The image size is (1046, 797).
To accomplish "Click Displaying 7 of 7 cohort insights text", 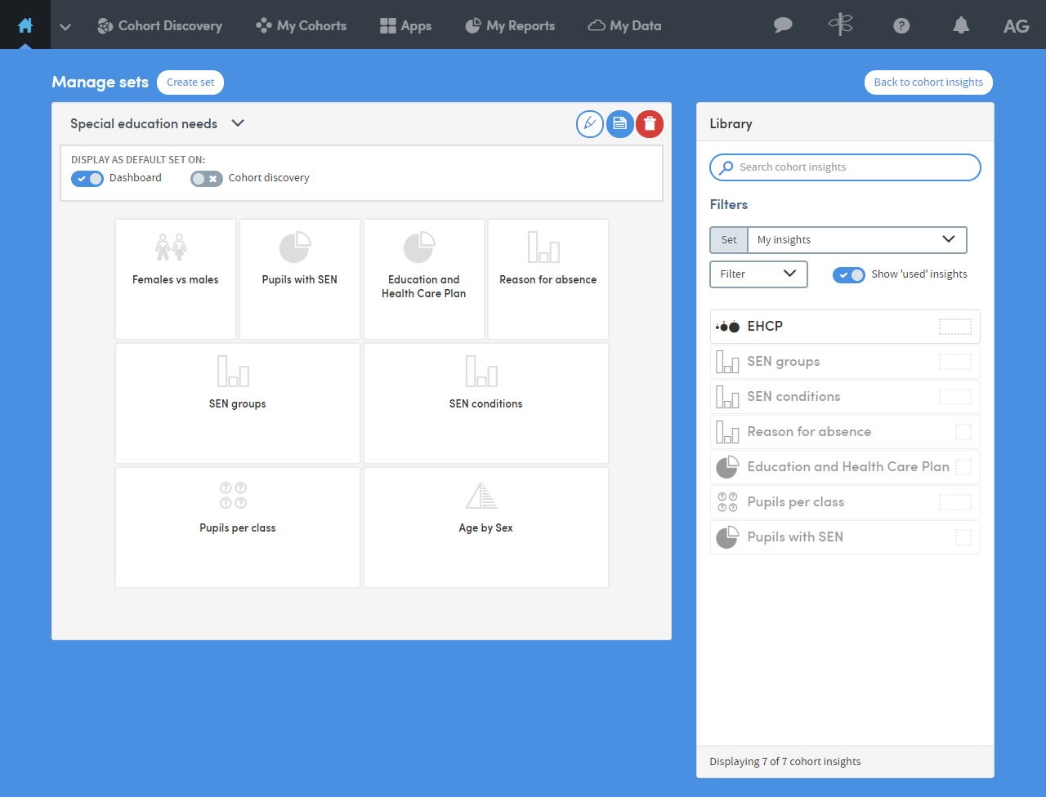I will (x=785, y=762).
